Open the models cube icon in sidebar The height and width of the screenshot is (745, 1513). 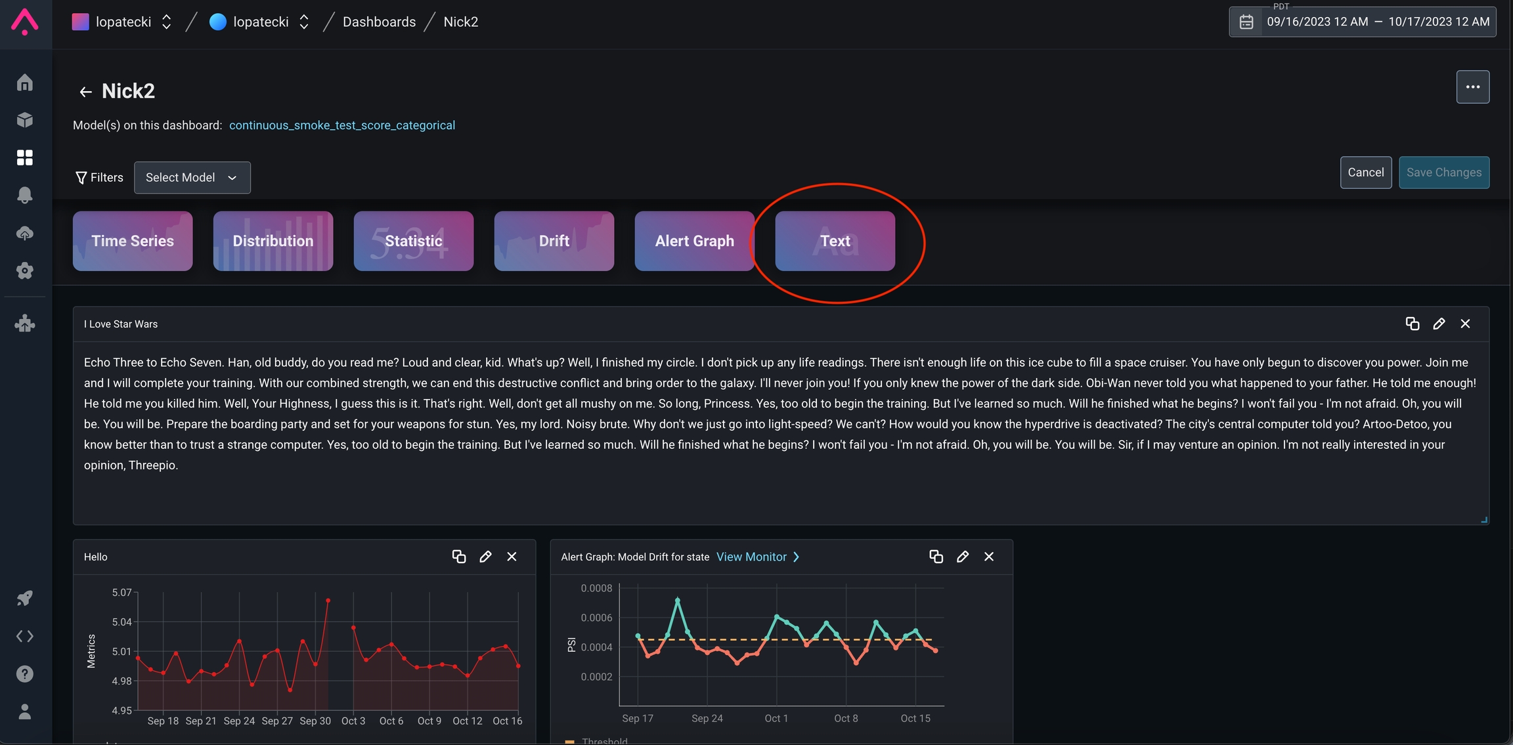[x=25, y=120]
